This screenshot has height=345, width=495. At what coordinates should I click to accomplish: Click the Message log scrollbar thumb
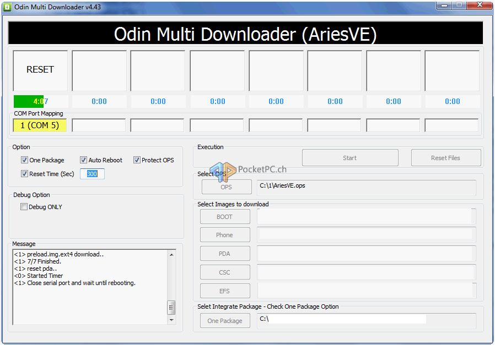[171, 308]
